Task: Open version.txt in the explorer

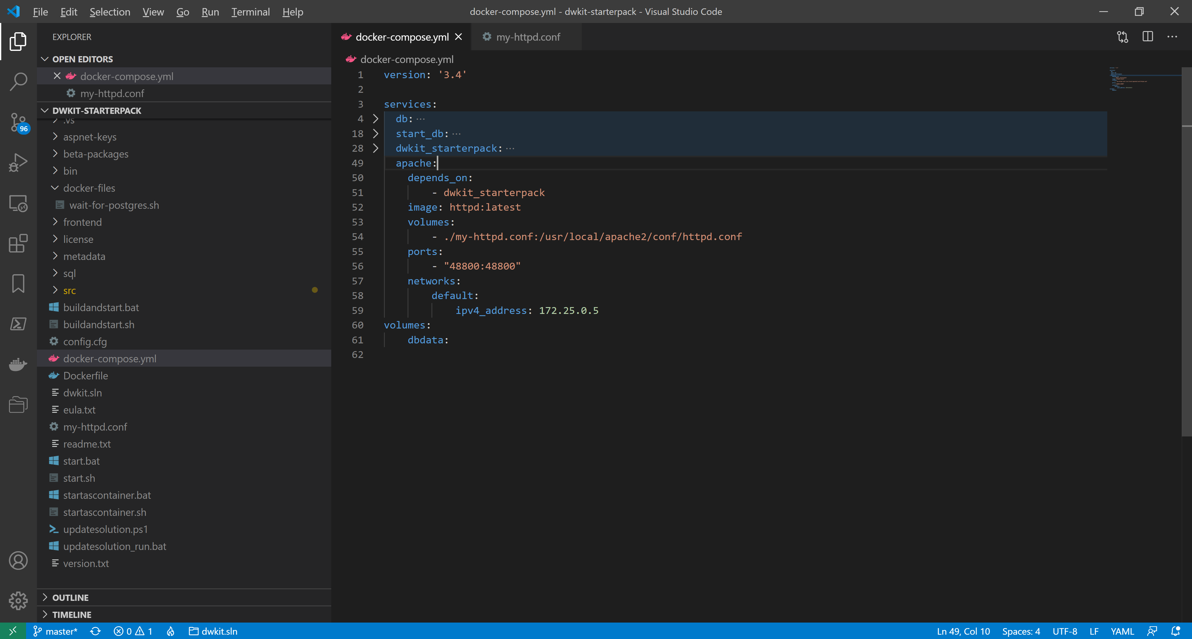Action: tap(184, 563)
